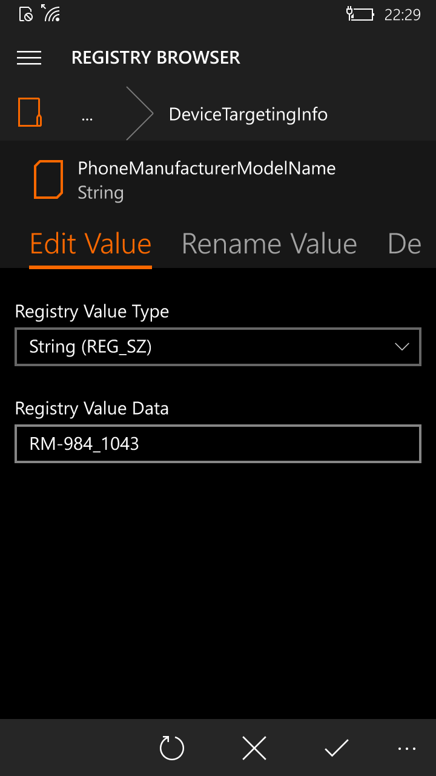Image resolution: width=436 pixels, height=776 pixels.
Task: Cancel editing with the X icon
Action: pyautogui.click(x=254, y=748)
